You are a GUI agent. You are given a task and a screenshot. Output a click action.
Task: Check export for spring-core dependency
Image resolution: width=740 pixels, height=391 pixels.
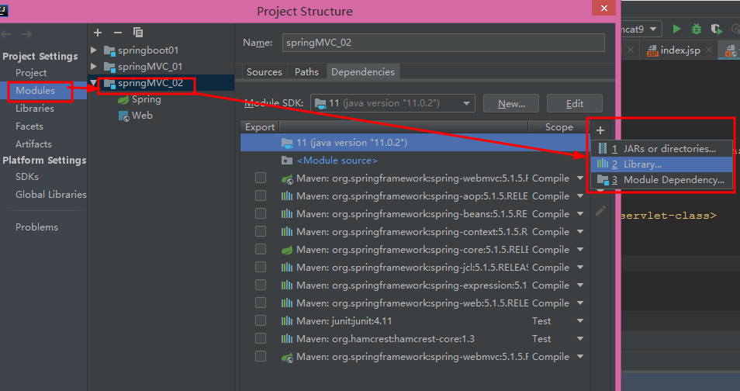261,249
